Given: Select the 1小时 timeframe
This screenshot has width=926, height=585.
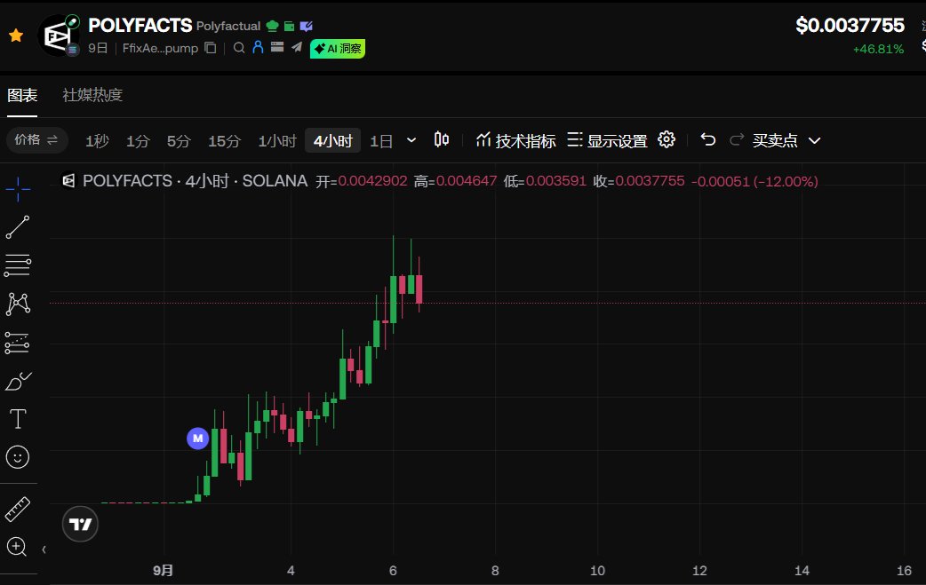Looking at the screenshot, I should tap(277, 141).
